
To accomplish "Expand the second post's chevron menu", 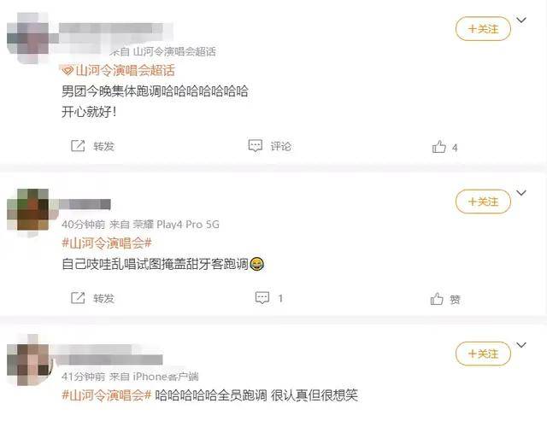I will point(521,193).
